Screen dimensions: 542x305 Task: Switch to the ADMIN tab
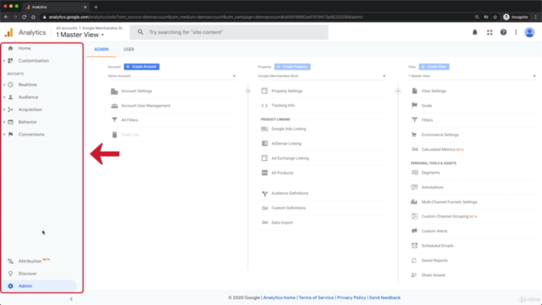(x=102, y=49)
